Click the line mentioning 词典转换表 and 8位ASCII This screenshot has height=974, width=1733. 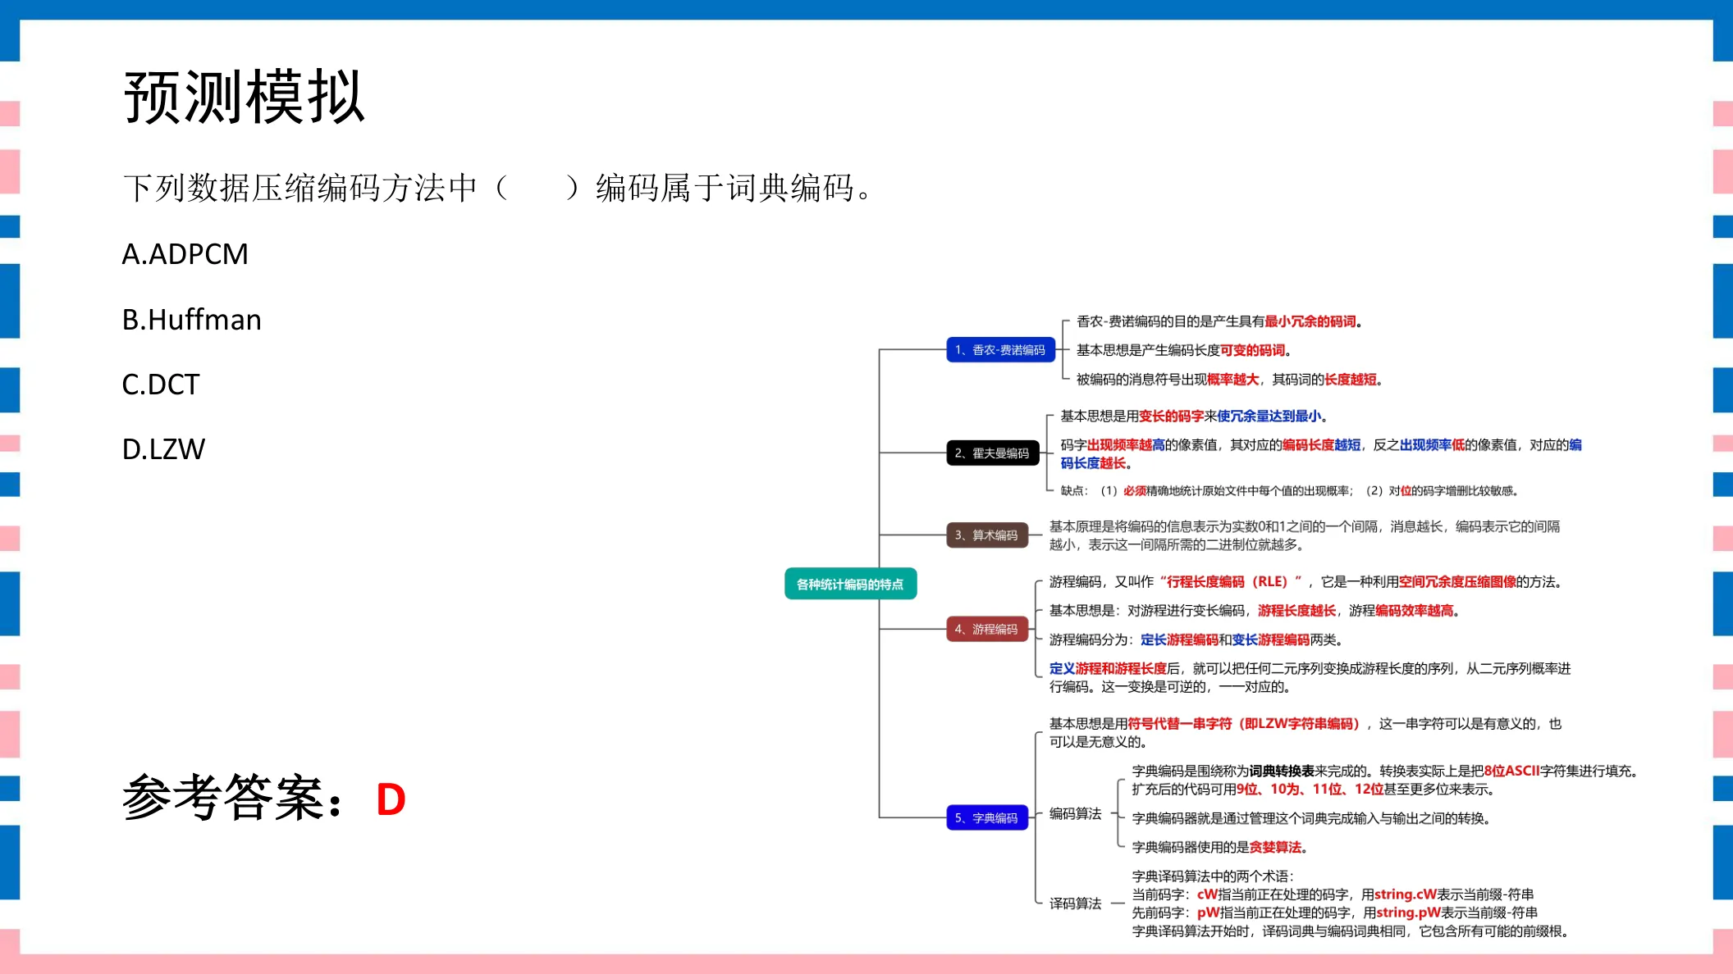click(1385, 771)
